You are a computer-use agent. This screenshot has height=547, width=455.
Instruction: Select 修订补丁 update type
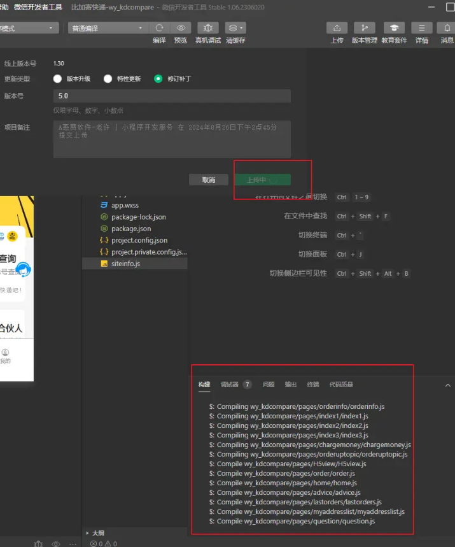(x=158, y=79)
